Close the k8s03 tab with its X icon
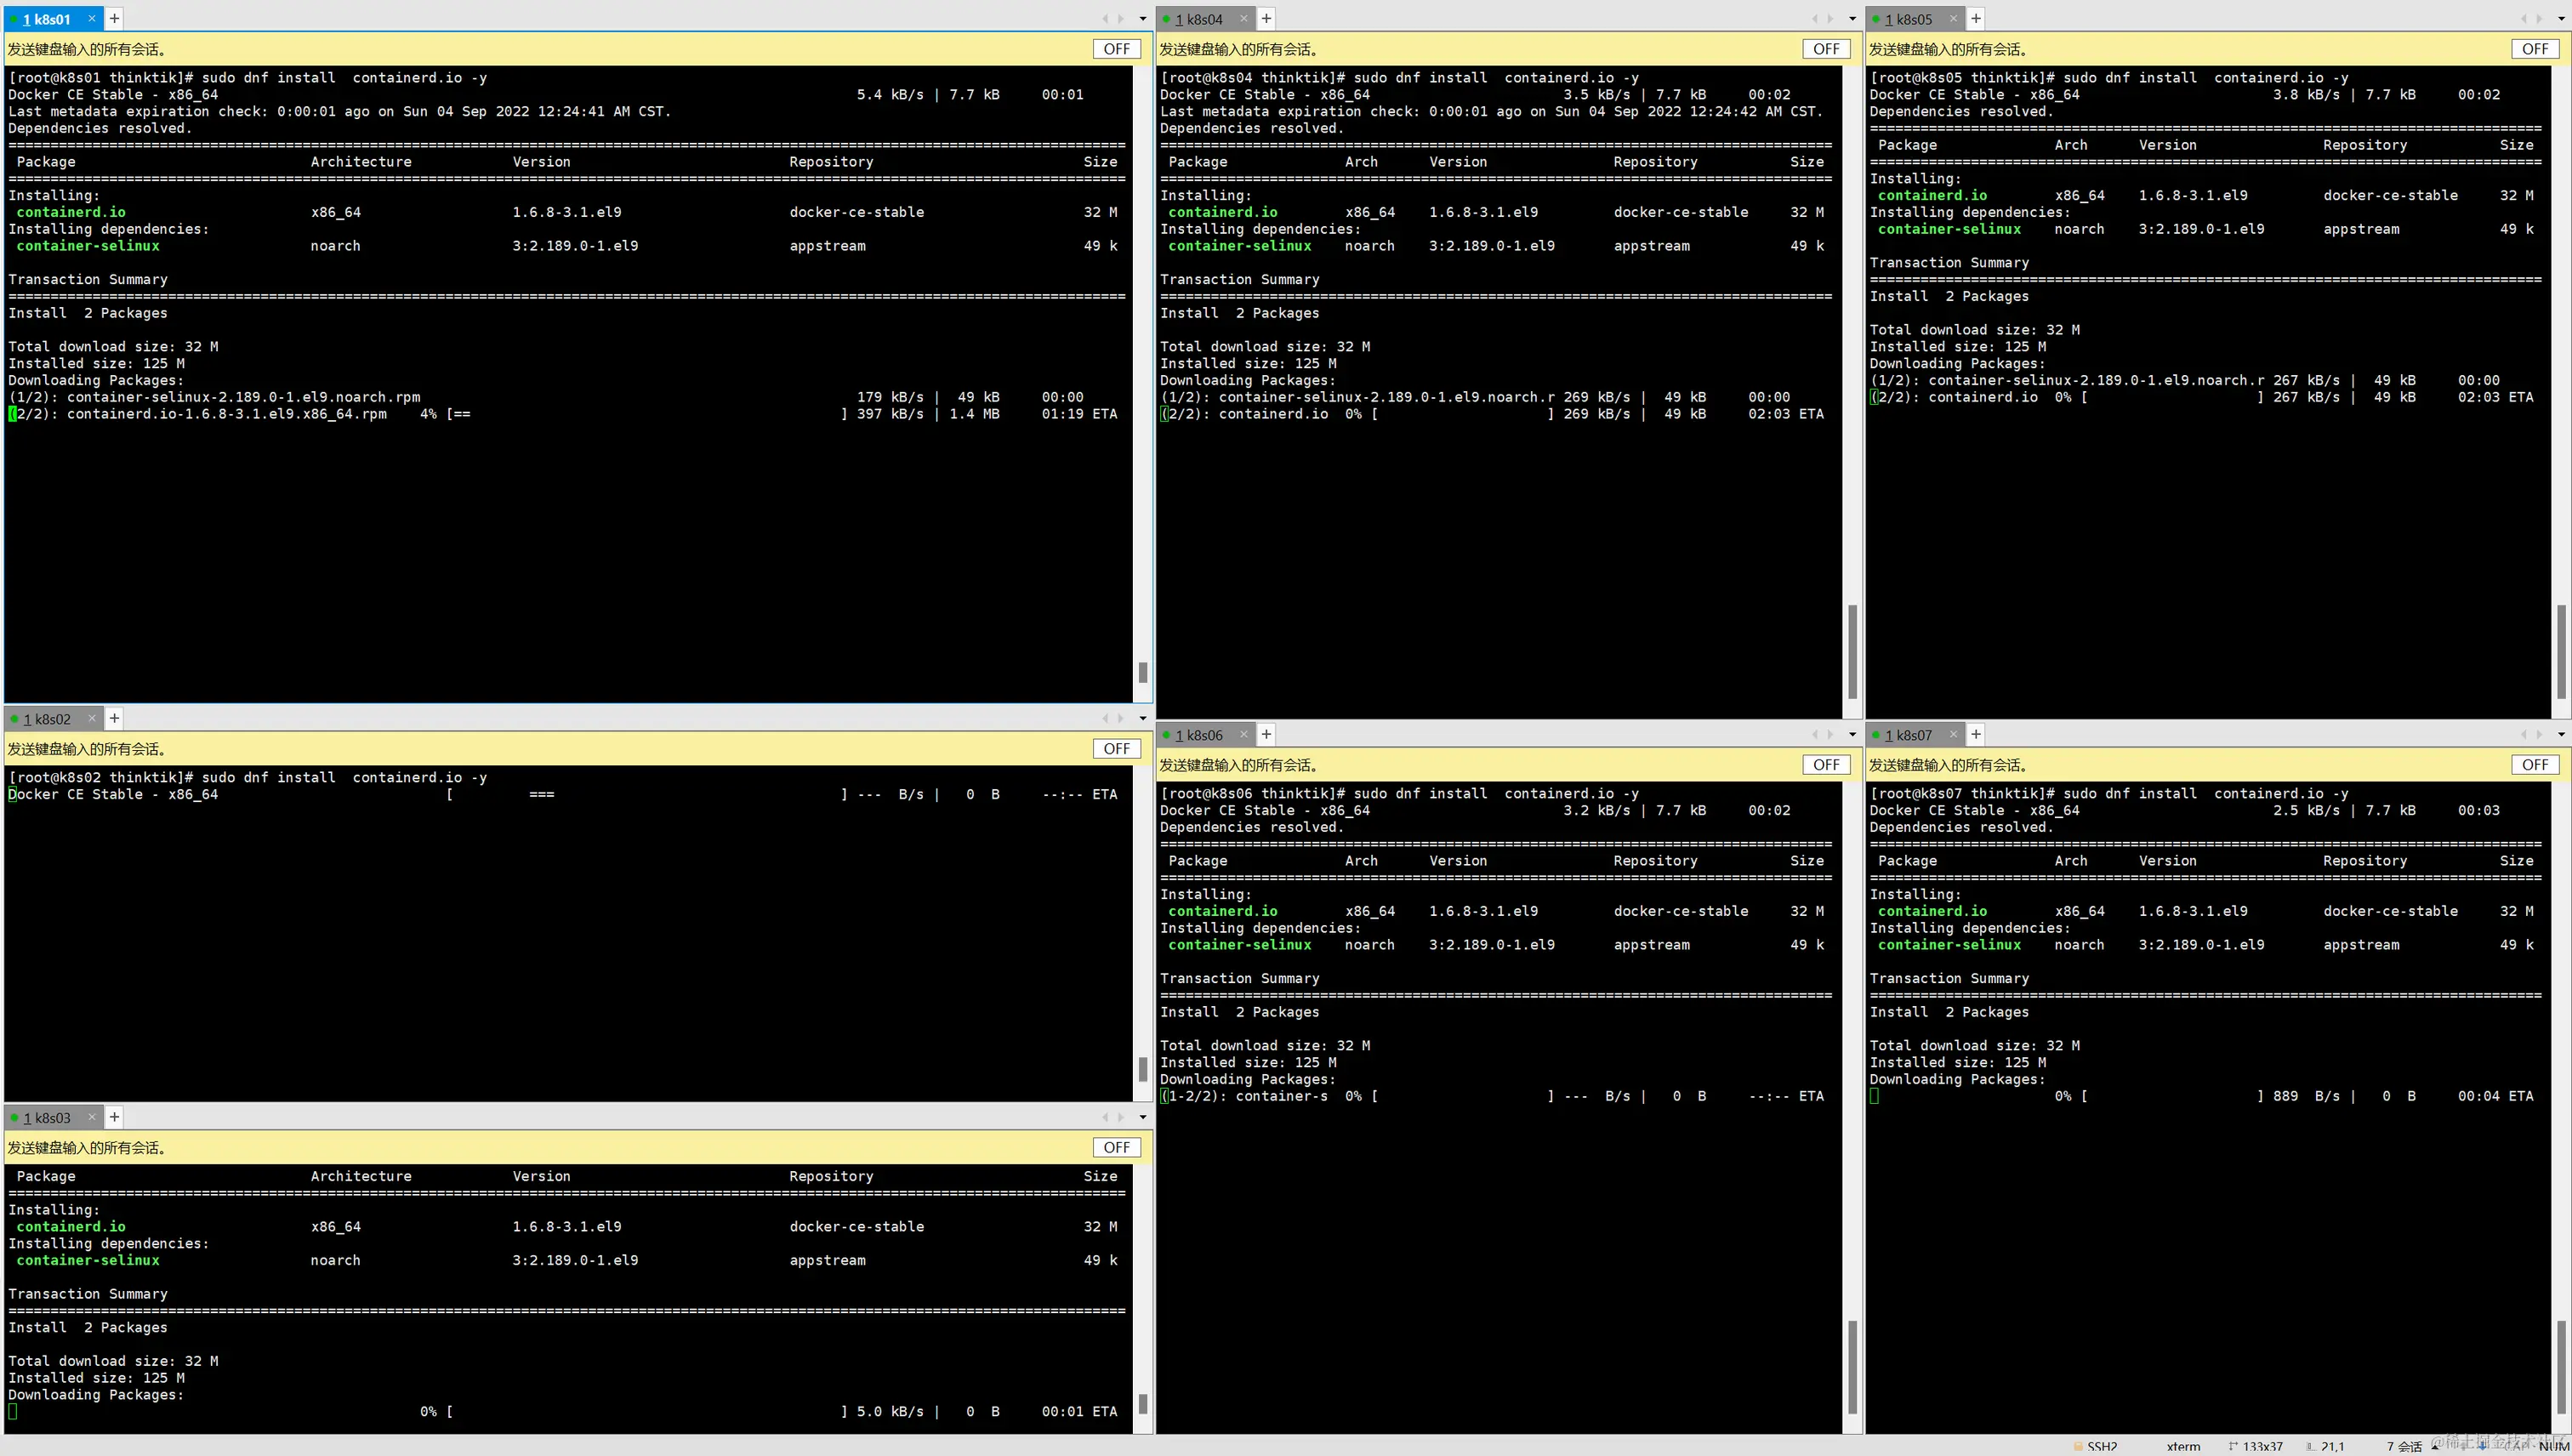Image resolution: width=2572 pixels, height=1456 pixels. pyautogui.click(x=92, y=1117)
